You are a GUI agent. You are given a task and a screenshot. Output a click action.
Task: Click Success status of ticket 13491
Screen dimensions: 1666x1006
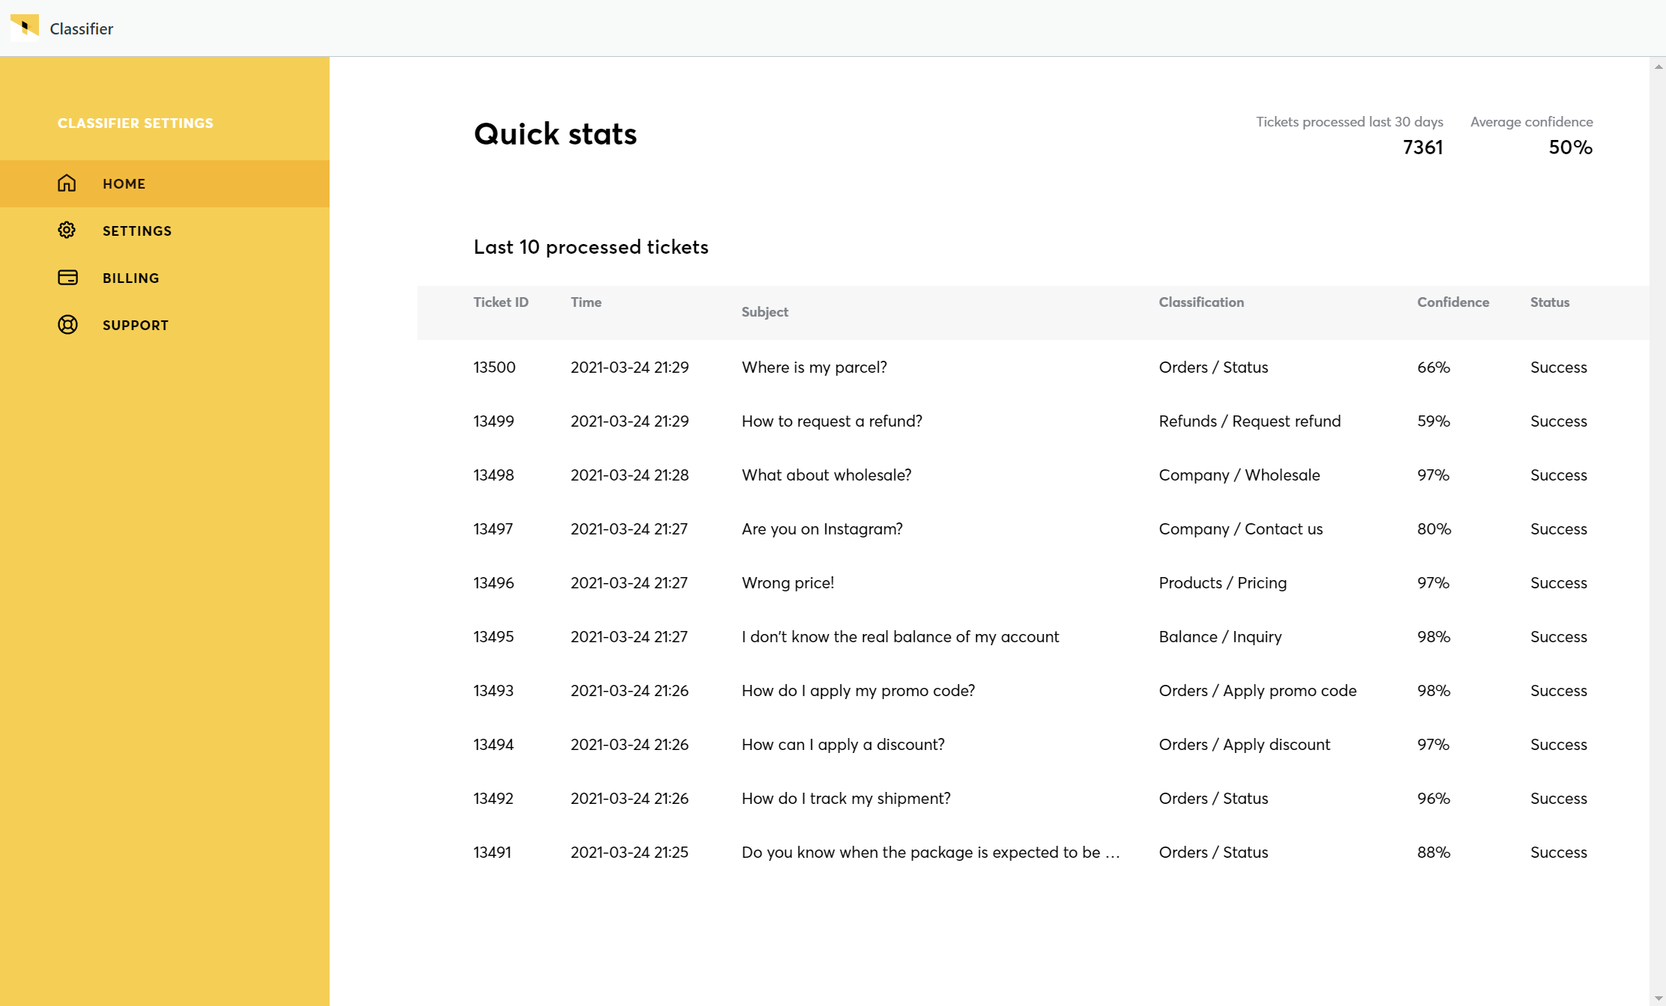(x=1559, y=853)
